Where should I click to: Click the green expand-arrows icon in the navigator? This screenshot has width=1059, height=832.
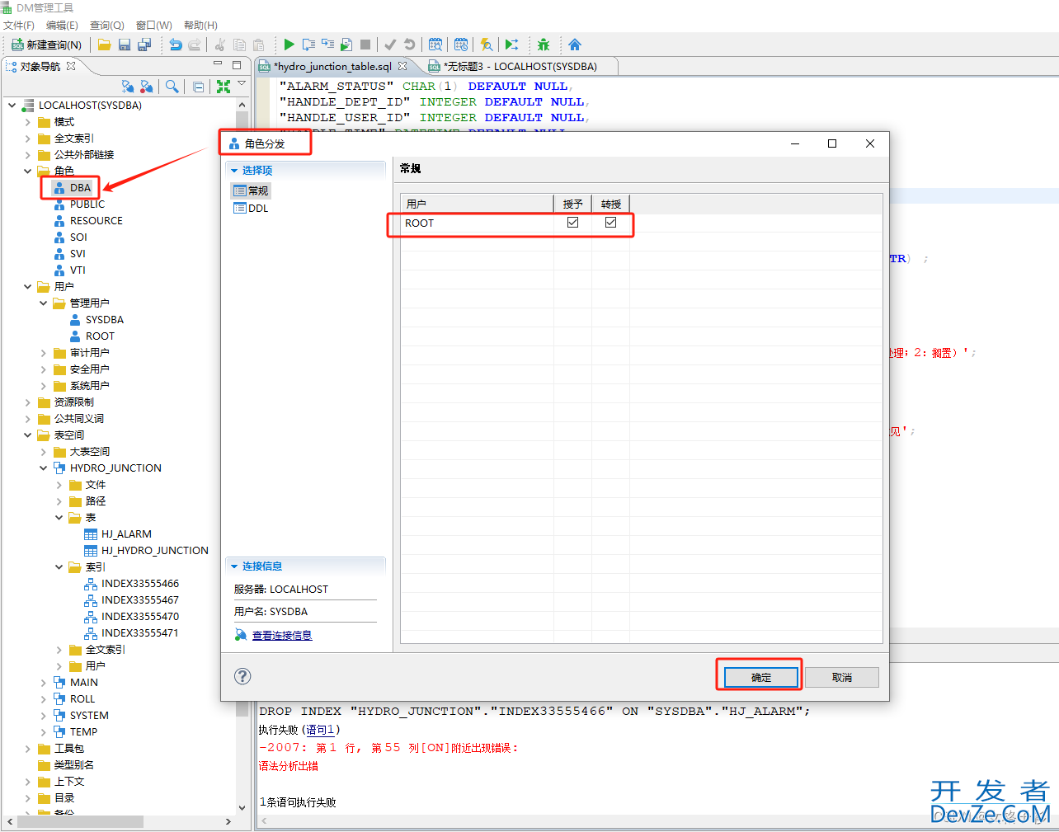point(224,86)
